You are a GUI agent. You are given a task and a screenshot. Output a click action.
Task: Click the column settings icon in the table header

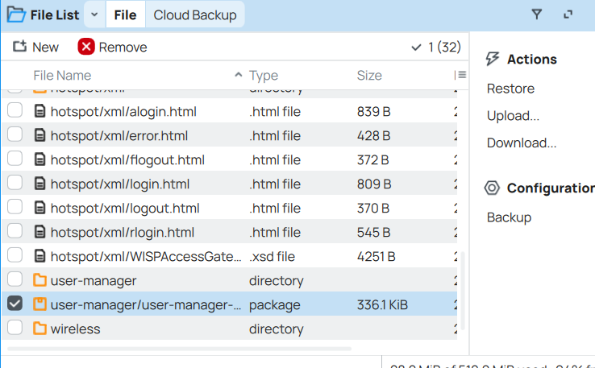(460, 75)
